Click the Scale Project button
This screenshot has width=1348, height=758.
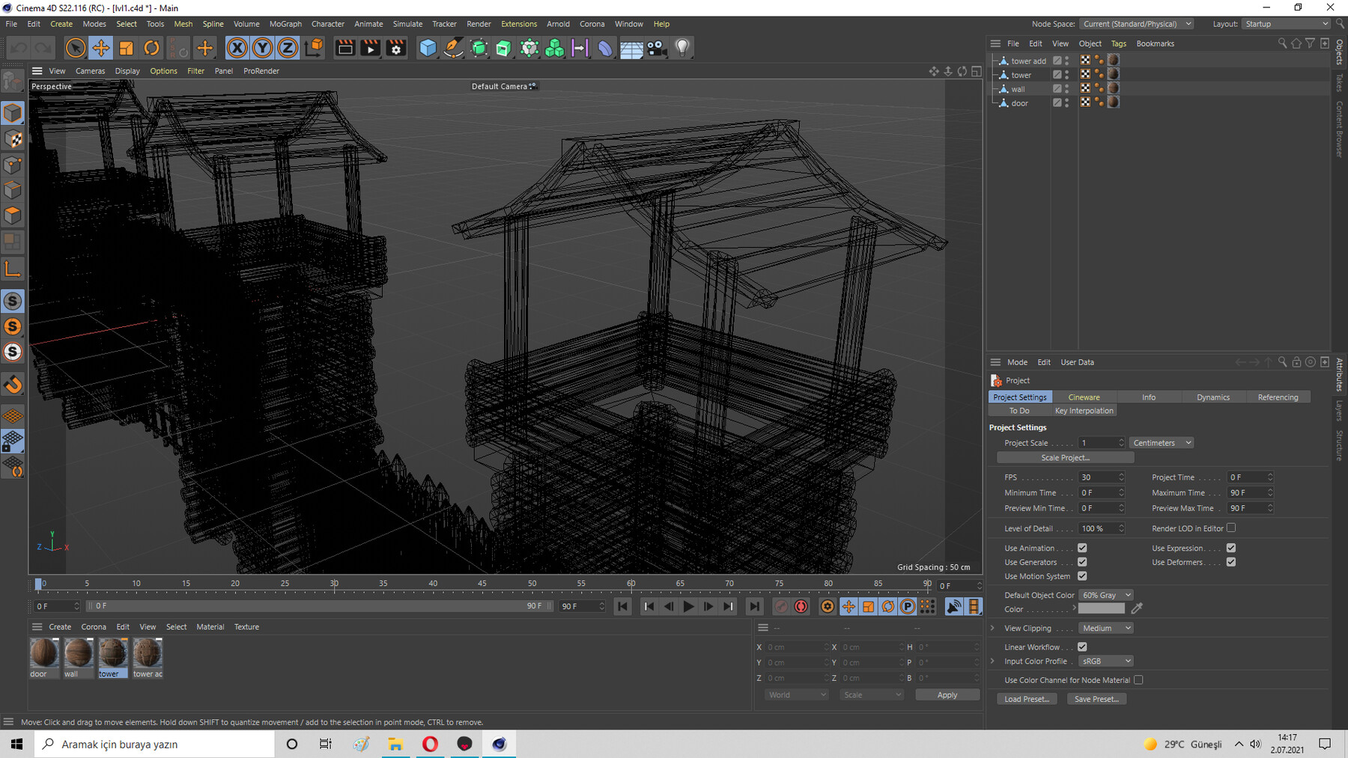(x=1065, y=458)
